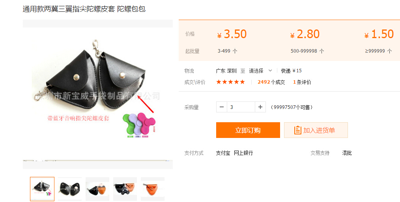The width and height of the screenshot is (400, 202).
Task: Select fourth thumbnail with spinners and pouches
Action: pyautogui.click(x=125, y=189)
